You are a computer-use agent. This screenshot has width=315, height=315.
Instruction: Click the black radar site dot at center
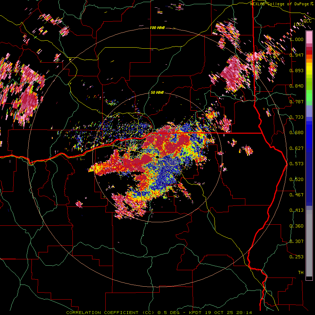coord(157,157)
